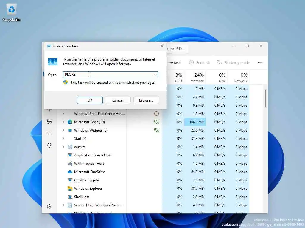Click the COM Surrogate icon

coord(70,180)
